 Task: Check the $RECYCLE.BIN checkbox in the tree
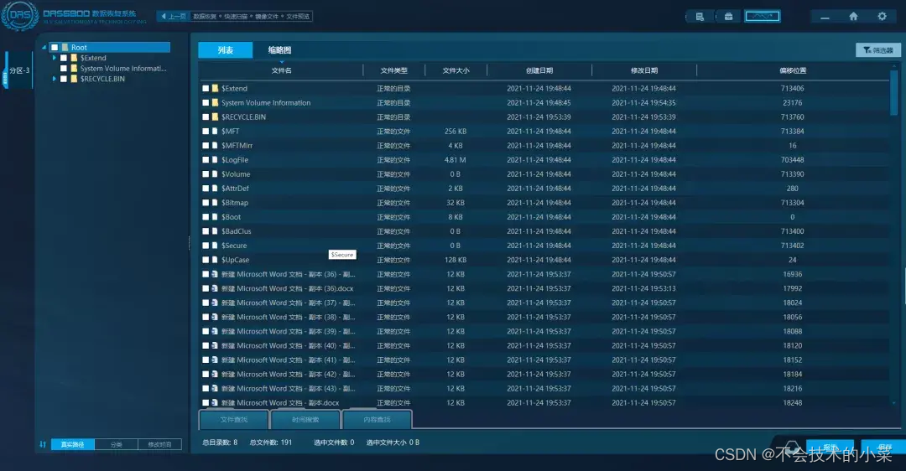(x=64, y=79)
